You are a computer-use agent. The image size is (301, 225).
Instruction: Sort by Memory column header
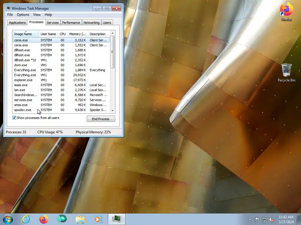(78, 34)
